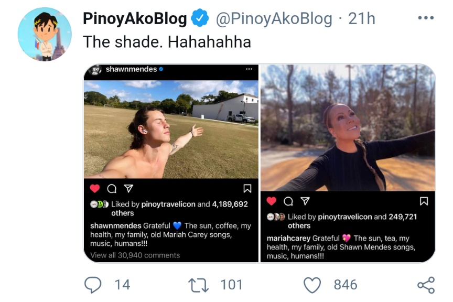Click the blue verified badge
Viewport: 453px width, 302px height.
(200, 19)
